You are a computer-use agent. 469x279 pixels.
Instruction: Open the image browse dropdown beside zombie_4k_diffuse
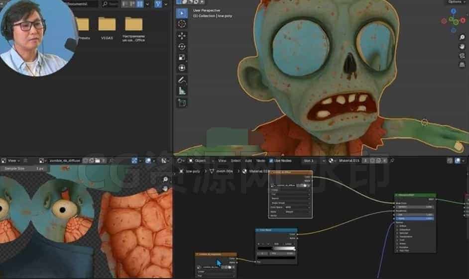pos(42,161)
